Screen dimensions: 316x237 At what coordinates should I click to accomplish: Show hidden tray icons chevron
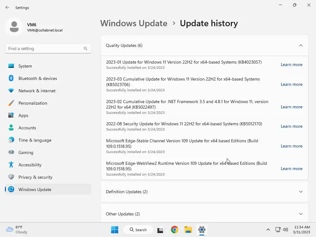[268, 230]
